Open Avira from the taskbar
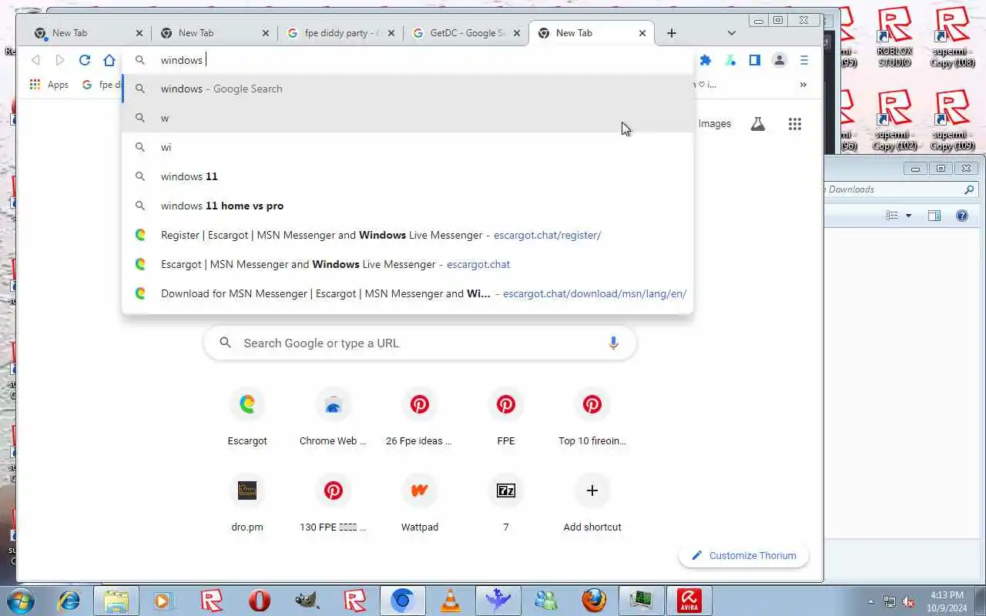This screenshot has height=616, width=986. coord(689,600)
